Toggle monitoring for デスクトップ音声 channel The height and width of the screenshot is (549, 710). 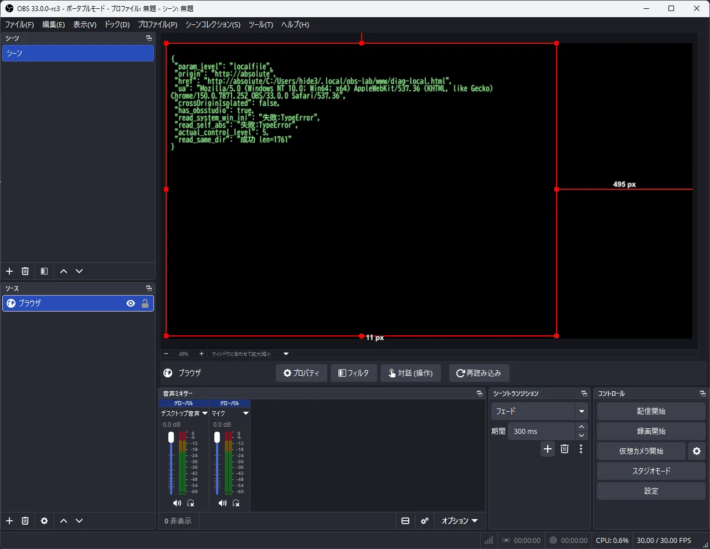click(x=191, y=503)
